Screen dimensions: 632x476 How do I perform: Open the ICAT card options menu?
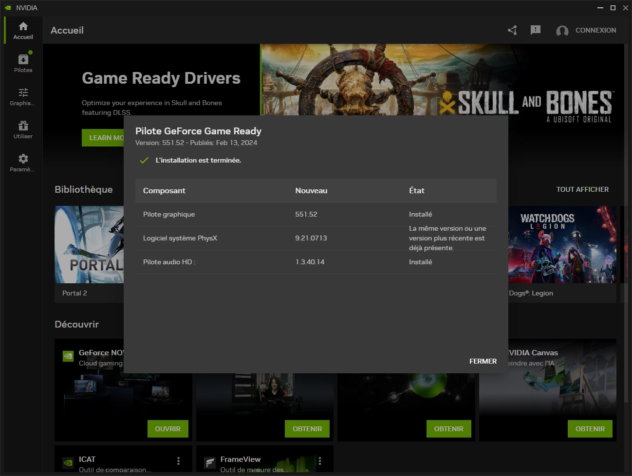pyautogui.click(x=178, y=460)
